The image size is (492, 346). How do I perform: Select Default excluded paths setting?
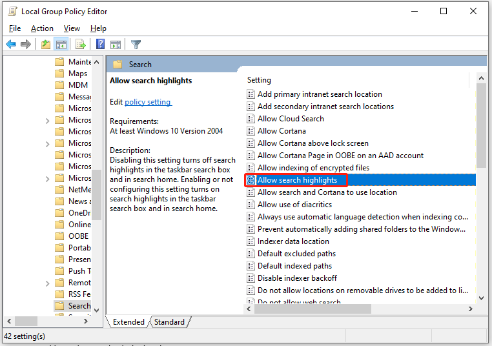(296, 254)
